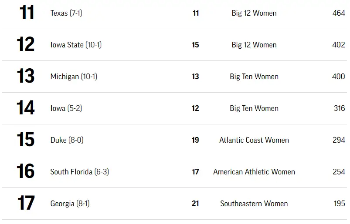Open the Iowa State (10-1) team link
The height and width of the screenshot is (224, 350).
pos(76,45)
